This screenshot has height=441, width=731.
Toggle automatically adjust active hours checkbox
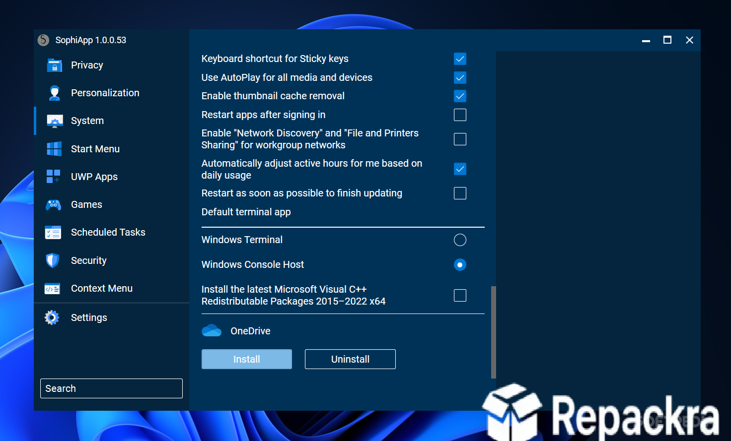click(x=460, y=169)
